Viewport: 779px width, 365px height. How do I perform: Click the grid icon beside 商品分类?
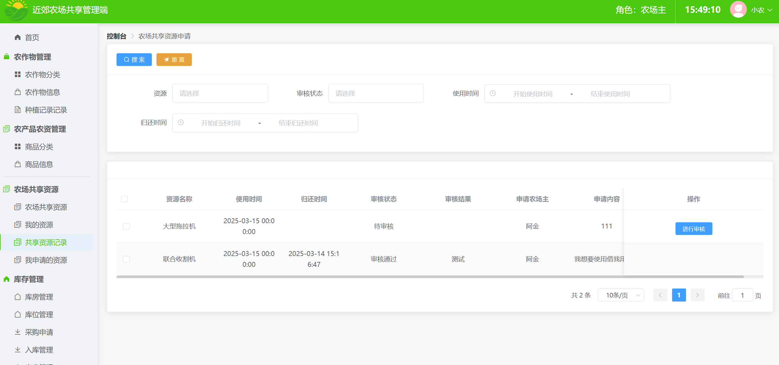[x=18, y=146]
